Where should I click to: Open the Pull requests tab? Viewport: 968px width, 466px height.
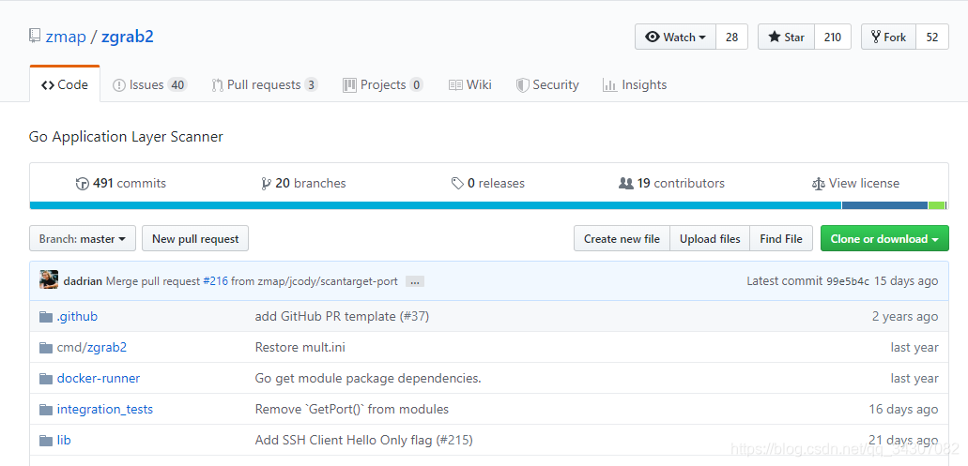click(264, 84)
